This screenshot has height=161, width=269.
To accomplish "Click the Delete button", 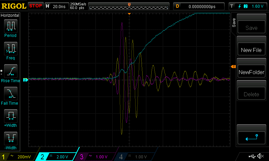I will click(251, 94).
